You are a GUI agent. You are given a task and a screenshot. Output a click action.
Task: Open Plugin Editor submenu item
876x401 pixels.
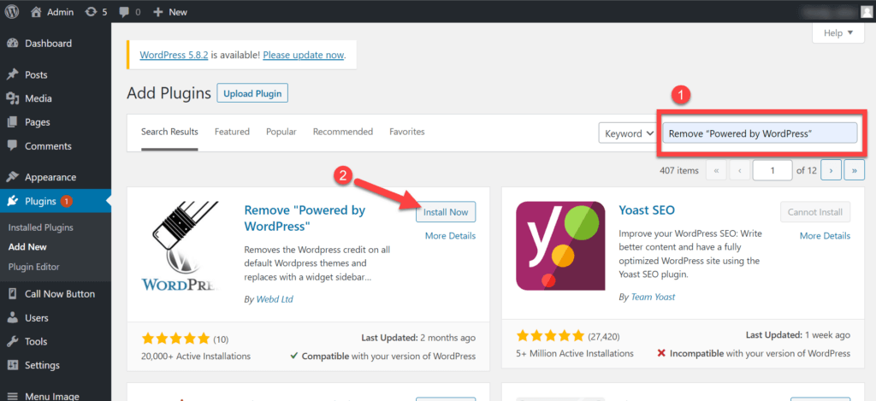click(33, 267)
